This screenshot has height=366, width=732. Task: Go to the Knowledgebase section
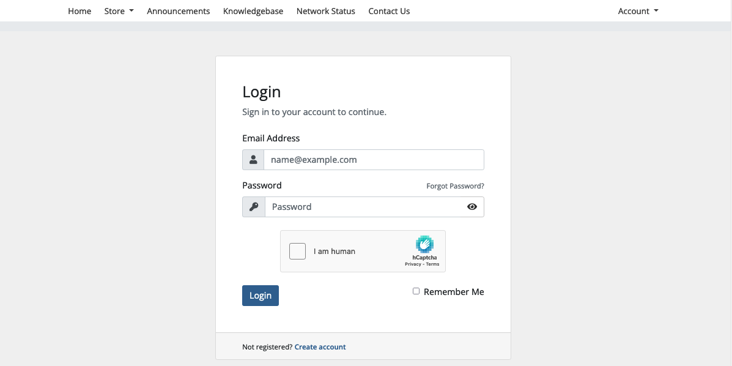(x=253, y=10)
